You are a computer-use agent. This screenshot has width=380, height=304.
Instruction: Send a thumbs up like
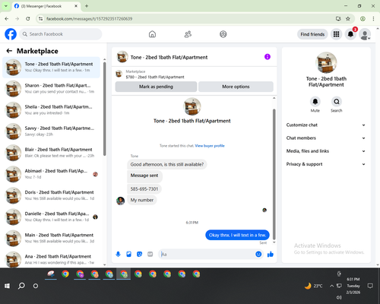[x=271, y=254]
